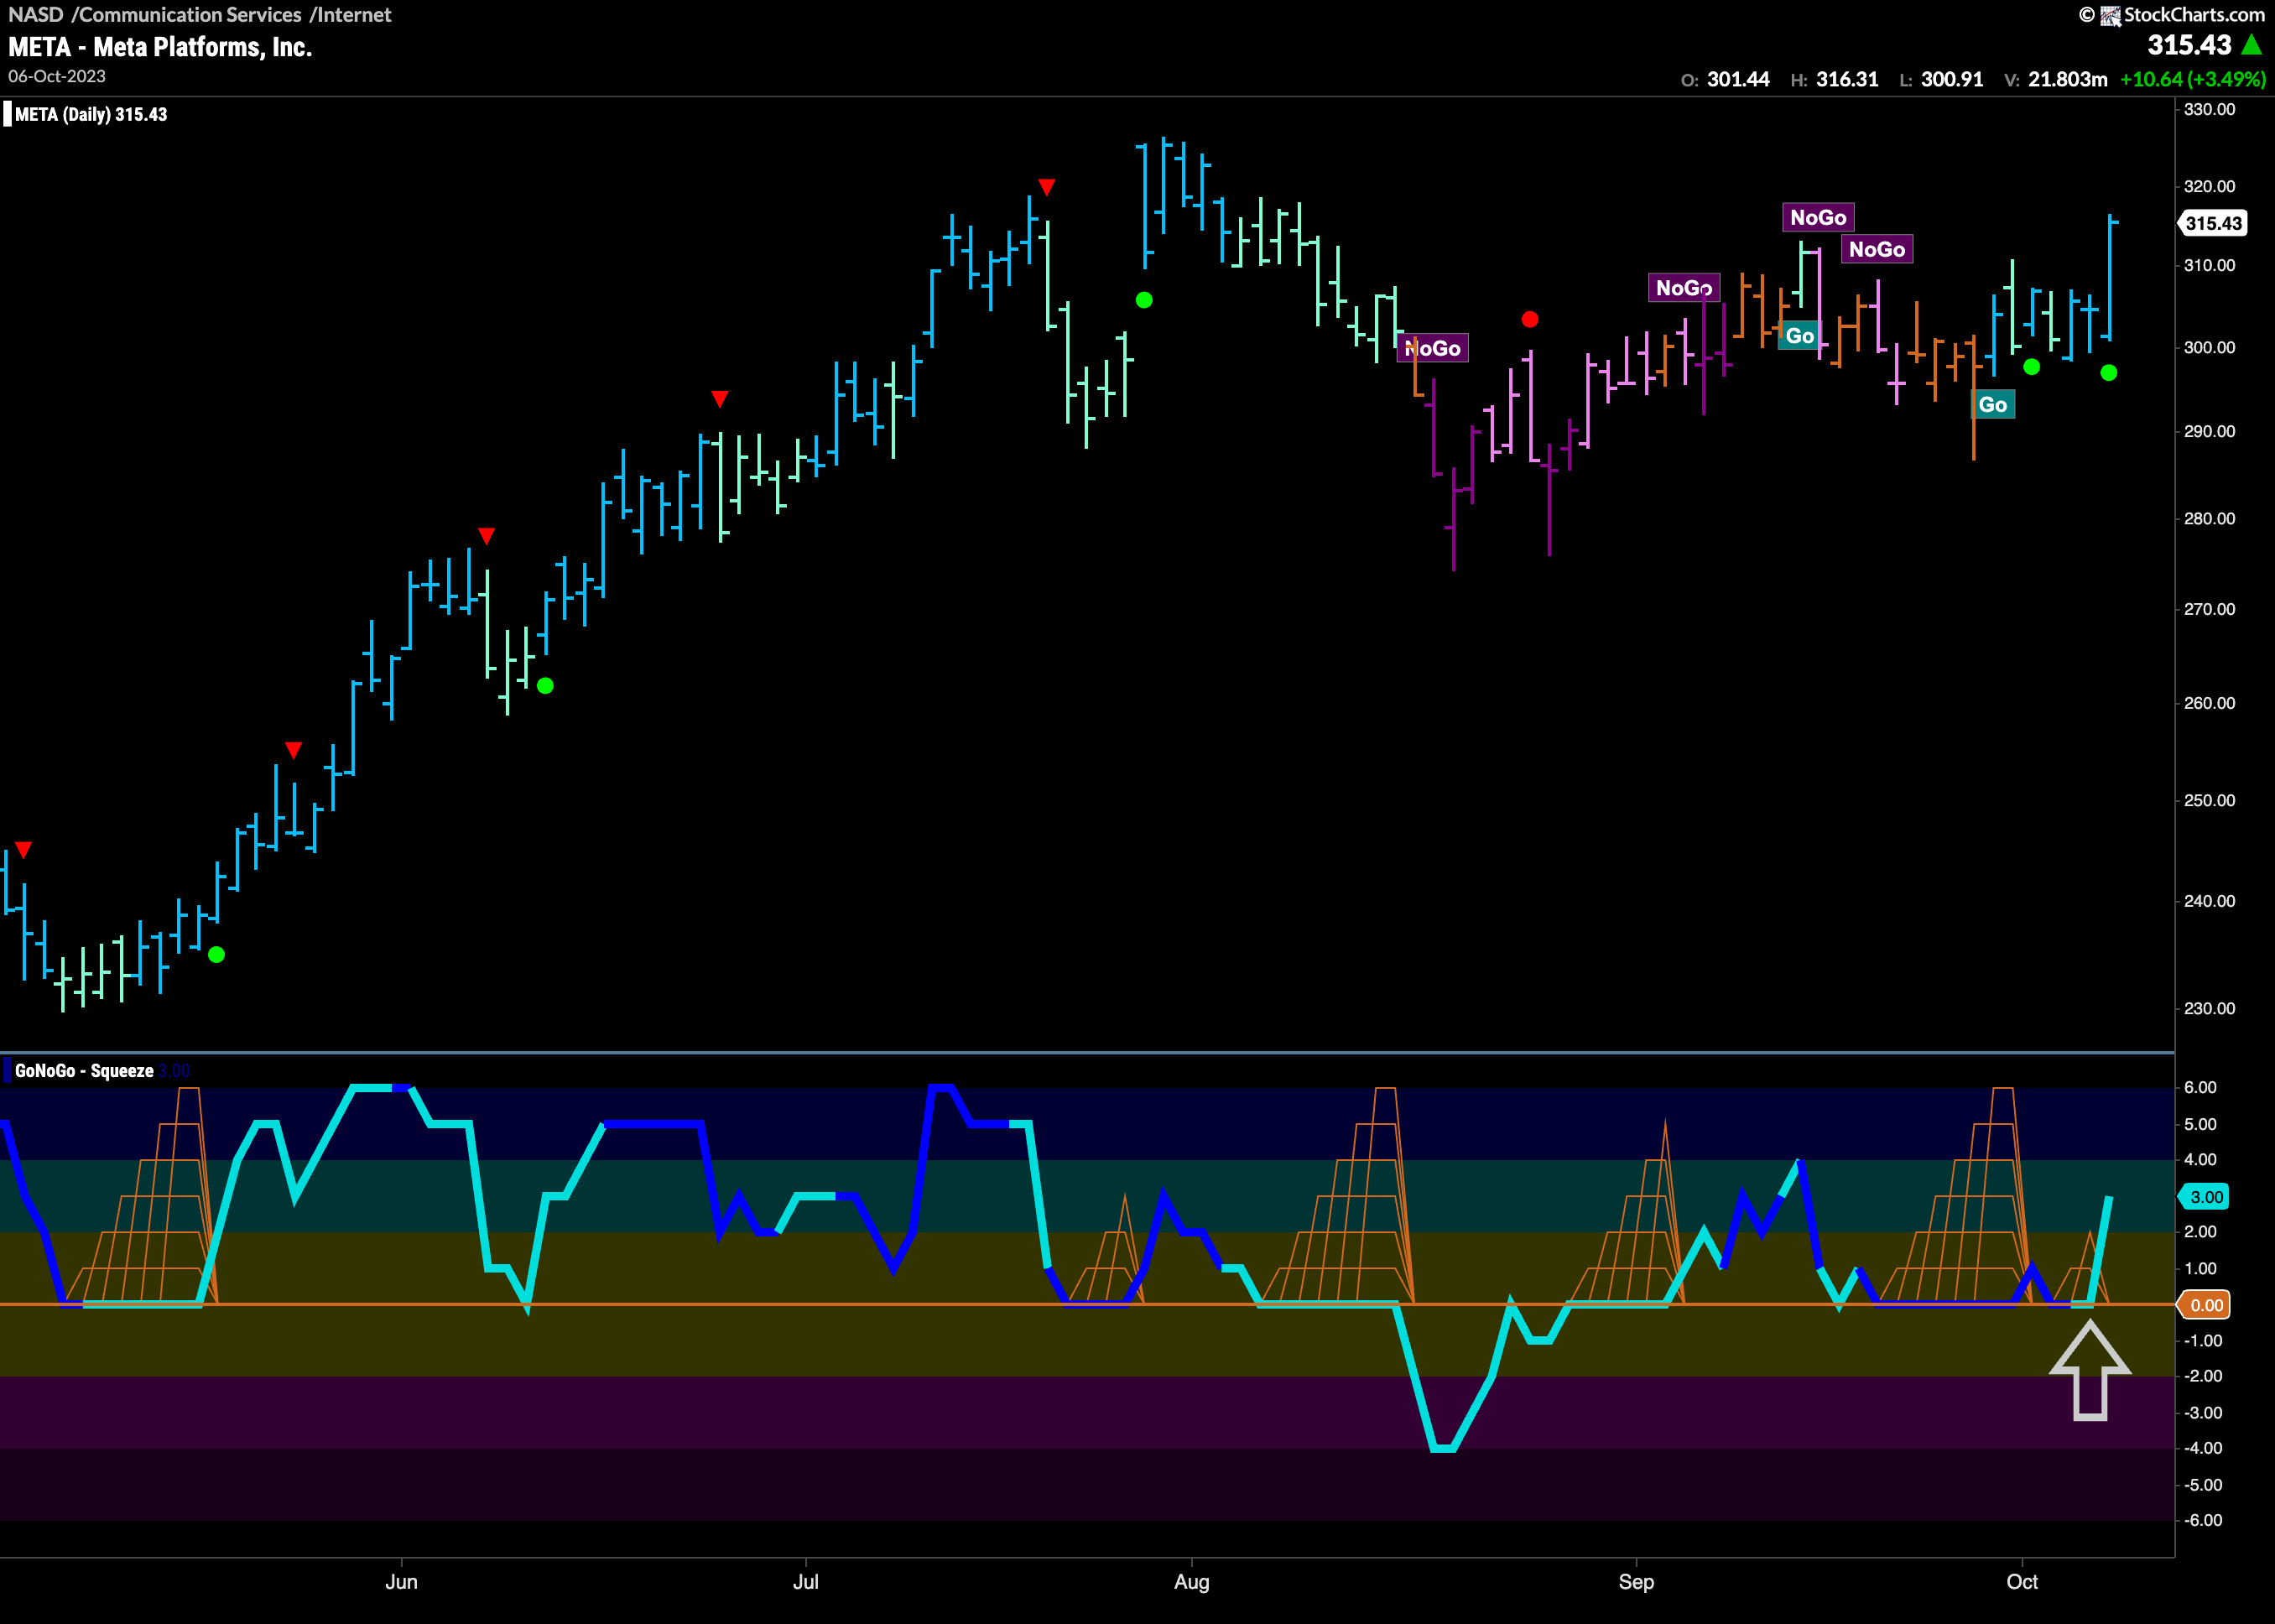Select the green dot under the latest price bar
Image resolution: width=2275 pixels, height=1624 pixels.
click(2109, 373)
